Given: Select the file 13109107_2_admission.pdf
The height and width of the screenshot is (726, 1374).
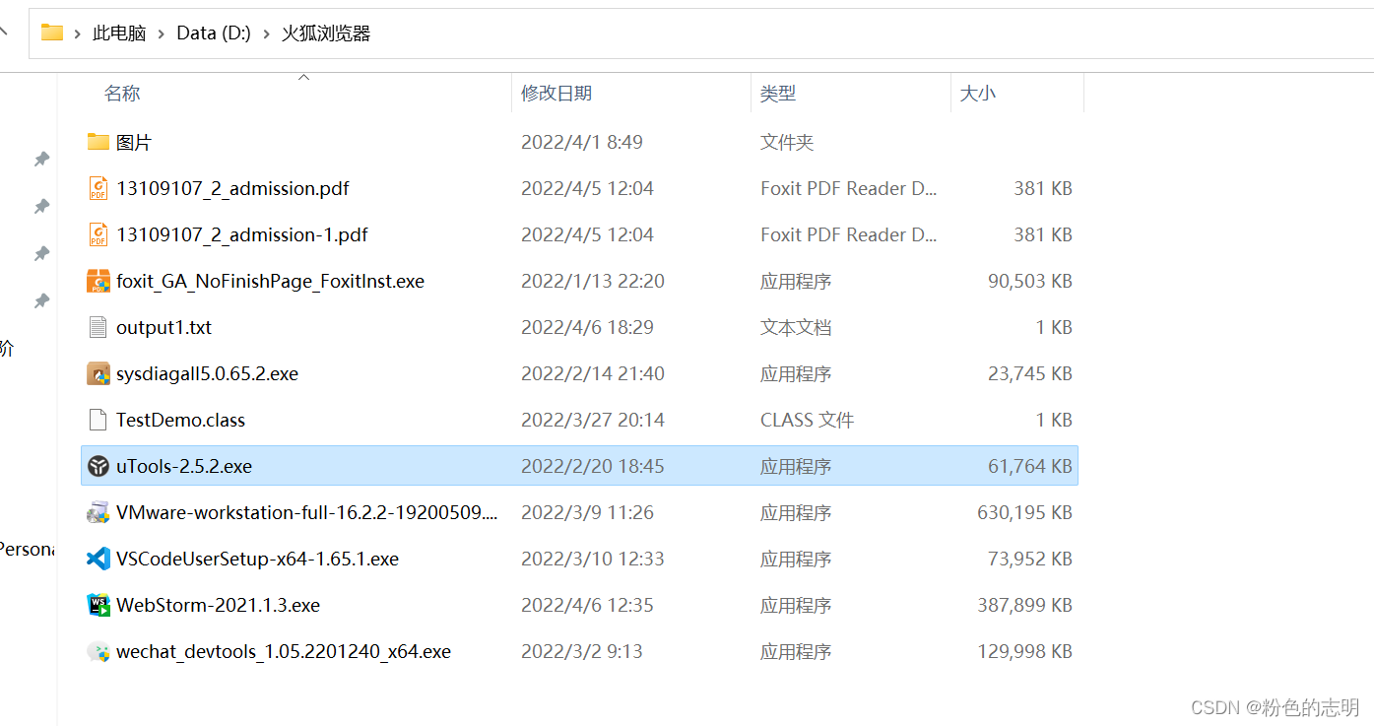Looking at the screenshot, I should coord(232,188).
